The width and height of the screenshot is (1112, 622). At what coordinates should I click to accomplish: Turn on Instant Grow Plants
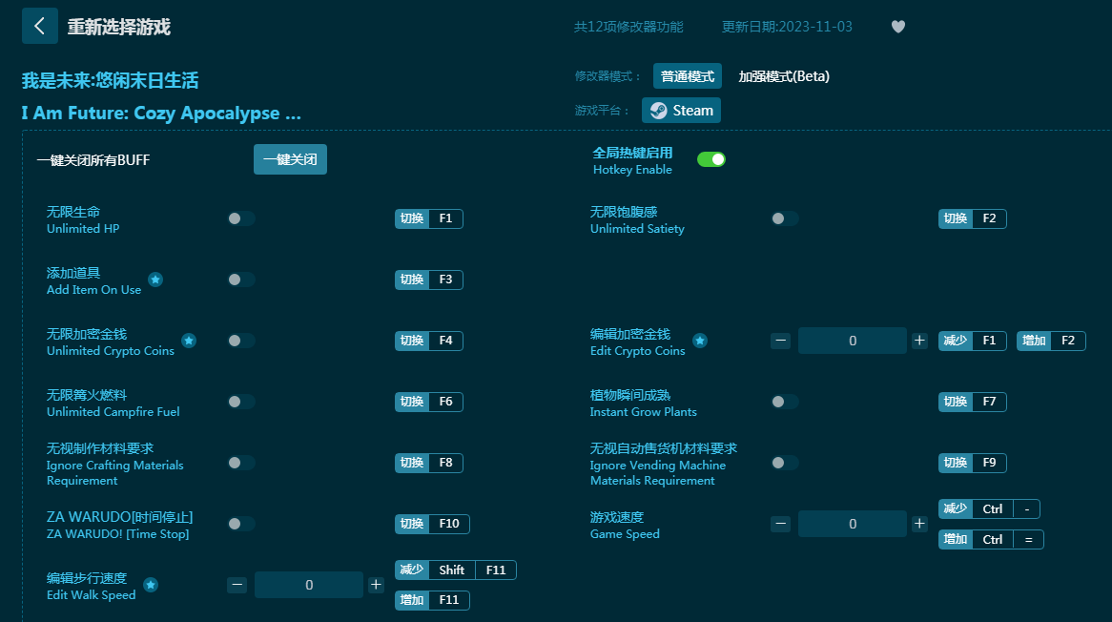[x=784, y=402]
